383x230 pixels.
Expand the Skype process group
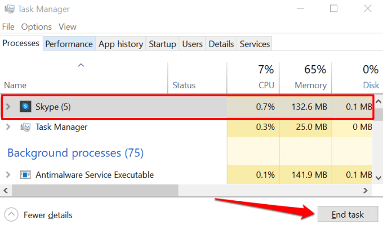[x=8, y=106]
